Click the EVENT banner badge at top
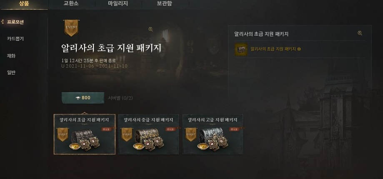The image size is (383, 179). 71,28
